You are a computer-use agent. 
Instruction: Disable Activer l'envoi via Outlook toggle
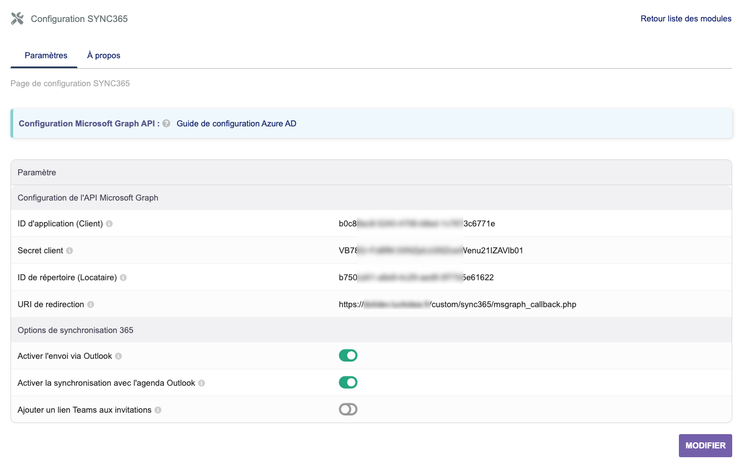348,356
